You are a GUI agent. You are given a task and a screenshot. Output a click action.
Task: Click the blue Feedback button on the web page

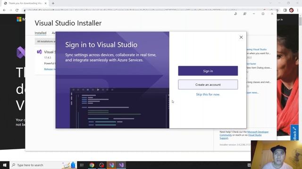pyautogui.click(x=294, y=132)
